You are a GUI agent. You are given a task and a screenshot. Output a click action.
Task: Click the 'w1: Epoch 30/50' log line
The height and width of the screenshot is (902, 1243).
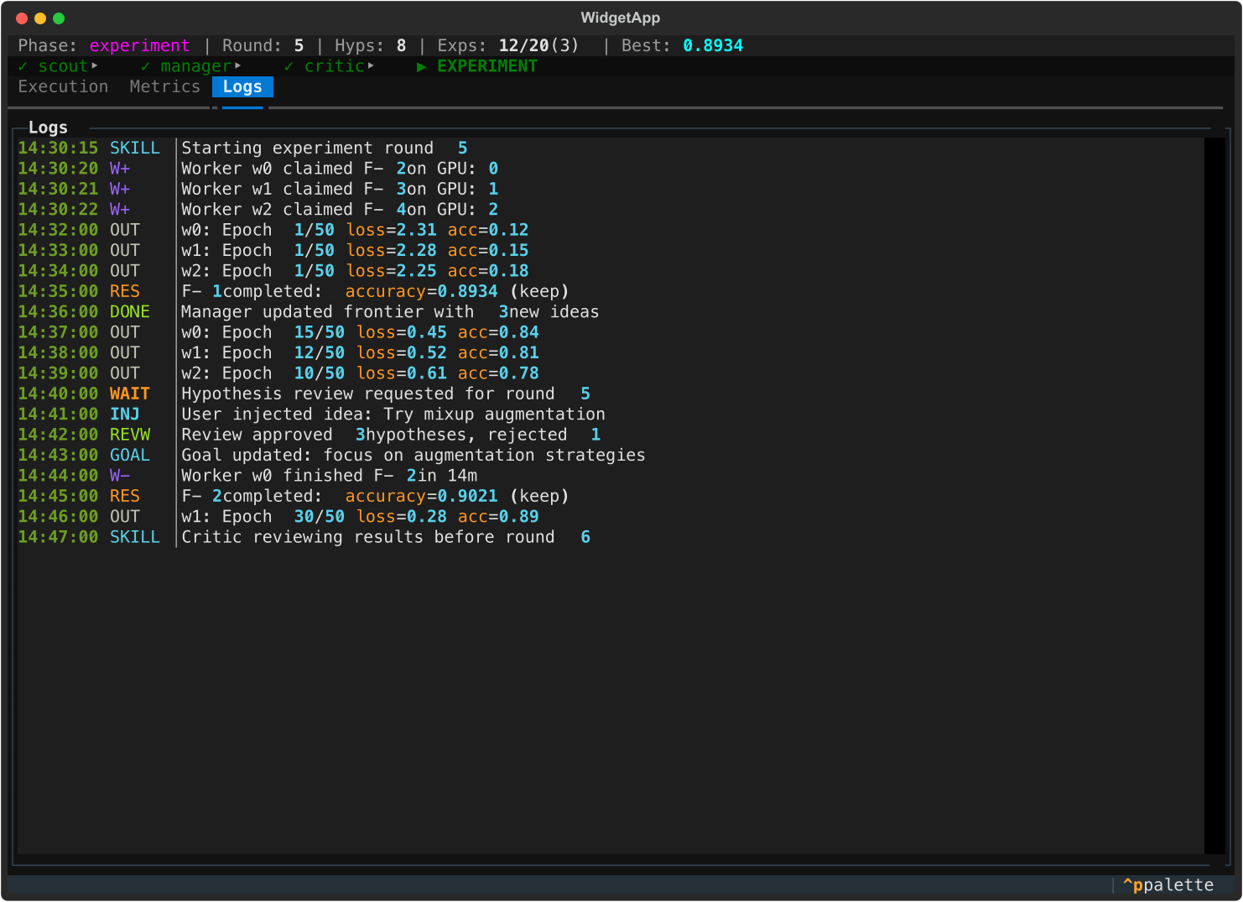point(611,516)
